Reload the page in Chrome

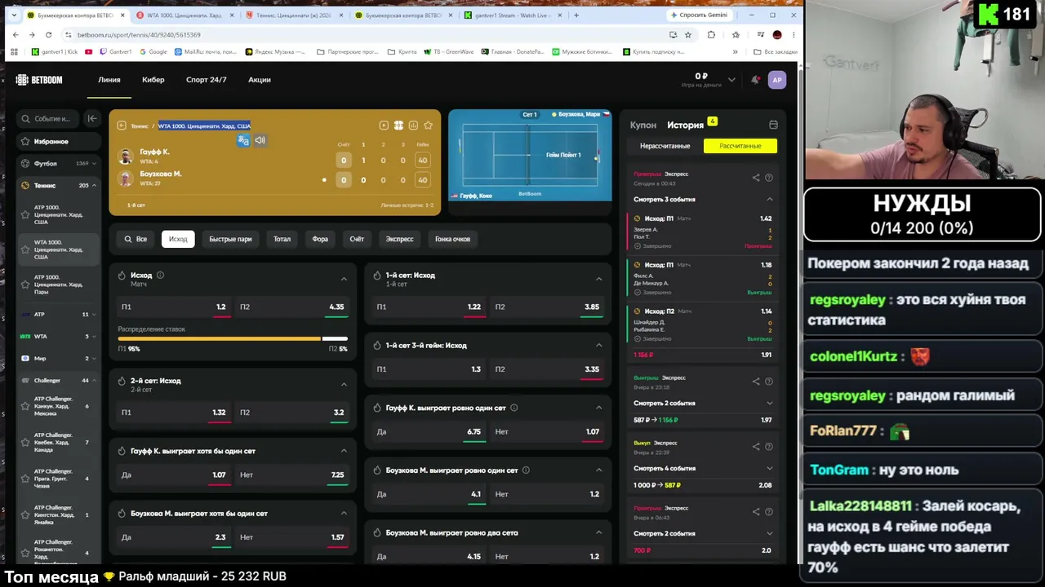(49, 35)
